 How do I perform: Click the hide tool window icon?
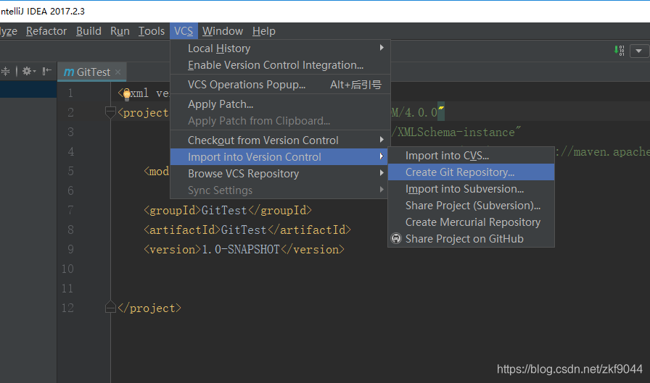[47, 71]
